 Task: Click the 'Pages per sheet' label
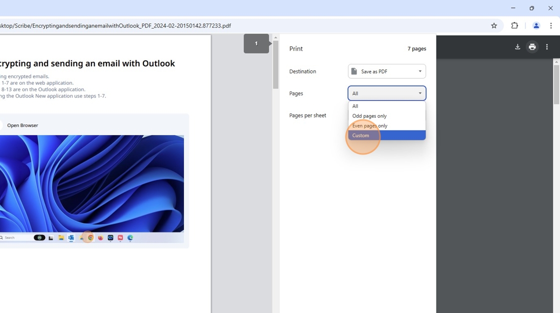tap(307, 115)
